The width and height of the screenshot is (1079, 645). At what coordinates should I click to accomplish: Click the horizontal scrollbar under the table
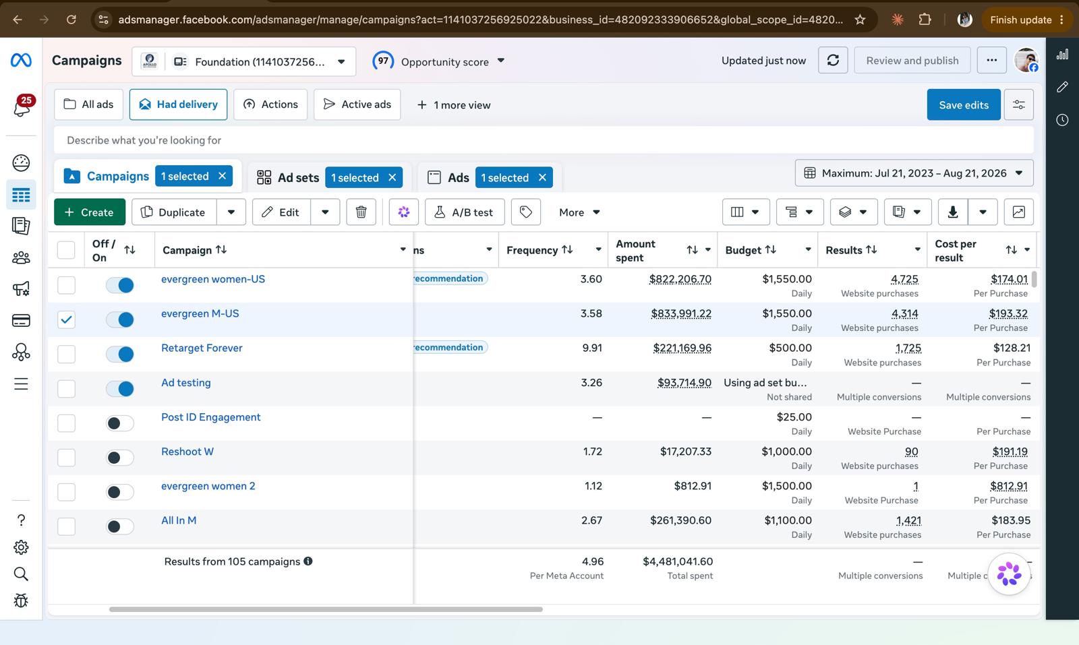pos(326,609)
